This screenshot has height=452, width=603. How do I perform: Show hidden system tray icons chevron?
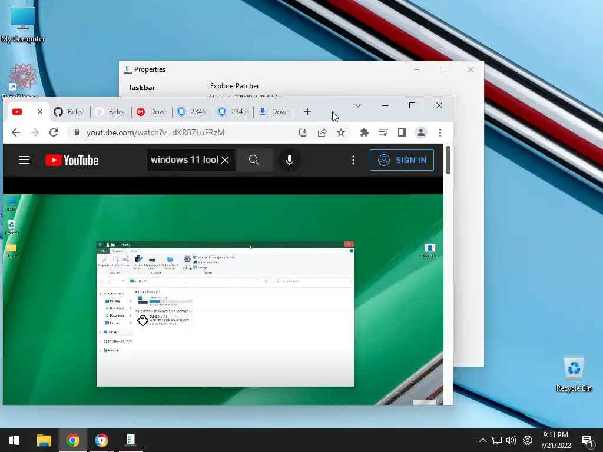pos(483,440)
